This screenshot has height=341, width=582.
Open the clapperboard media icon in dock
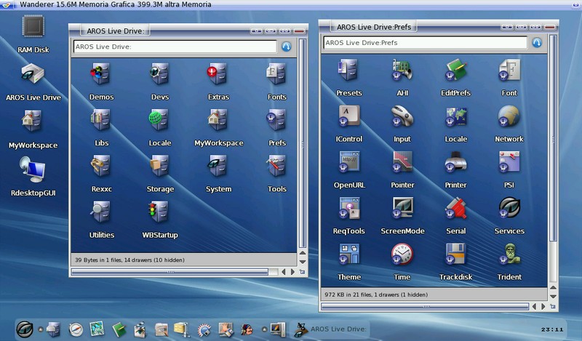(x=140, y=329)
